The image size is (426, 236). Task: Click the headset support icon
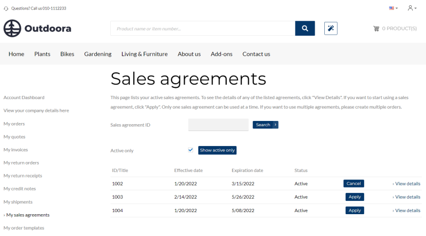point(6,9)
